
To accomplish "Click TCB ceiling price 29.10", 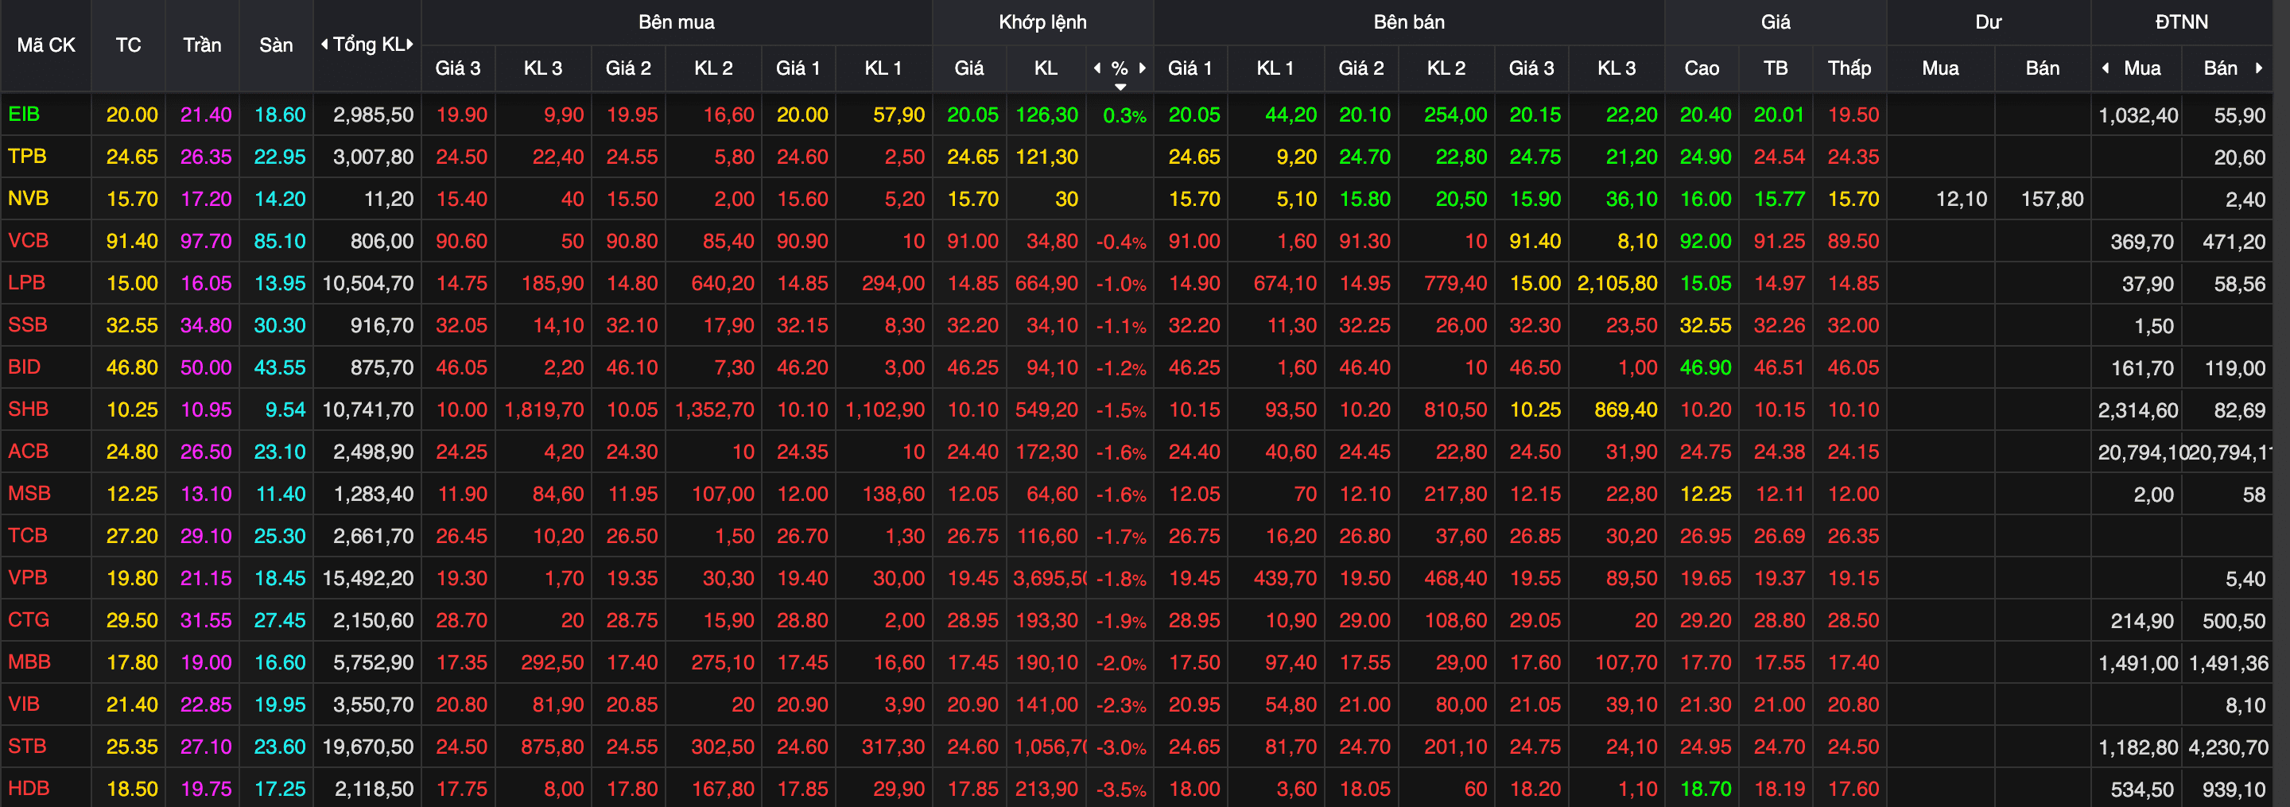I will click(205, 536).
